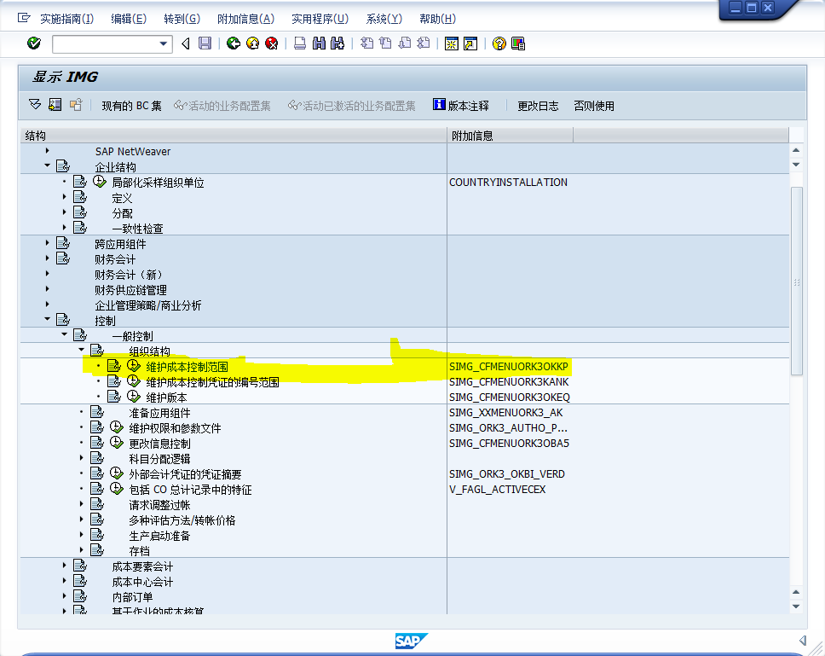Click the 现有的 BC 集 button

131,106
